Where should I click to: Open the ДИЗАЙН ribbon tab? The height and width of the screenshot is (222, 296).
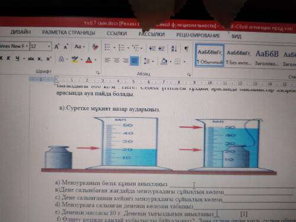[21, 32]
